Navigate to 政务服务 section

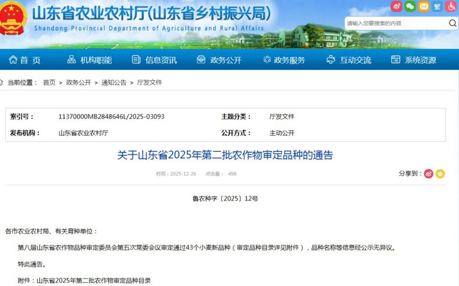coord(284,60)
